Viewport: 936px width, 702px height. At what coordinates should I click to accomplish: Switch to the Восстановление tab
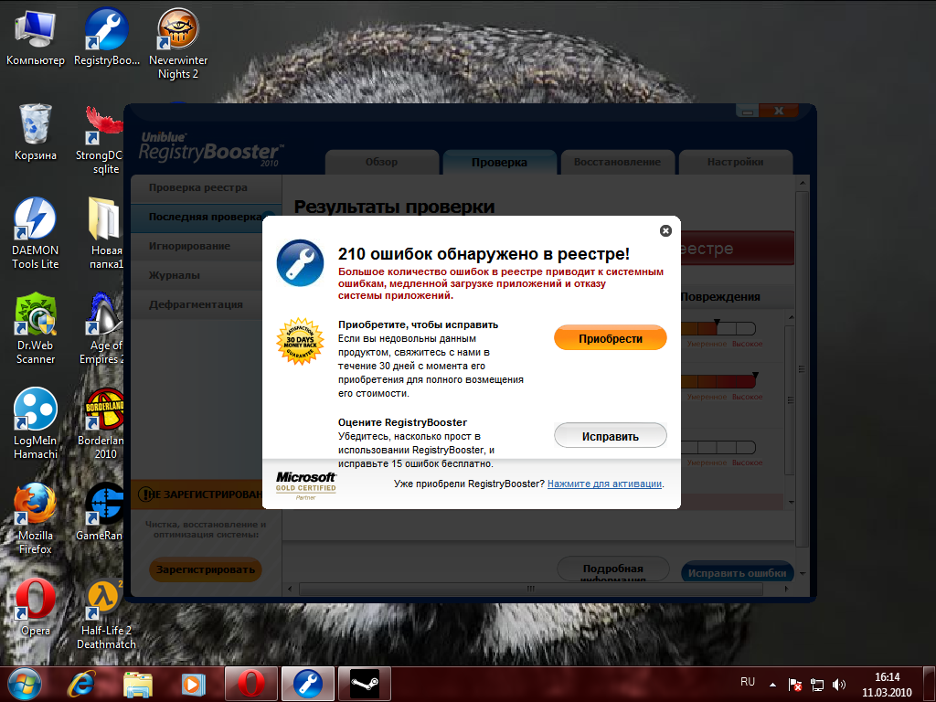[617, 162]
